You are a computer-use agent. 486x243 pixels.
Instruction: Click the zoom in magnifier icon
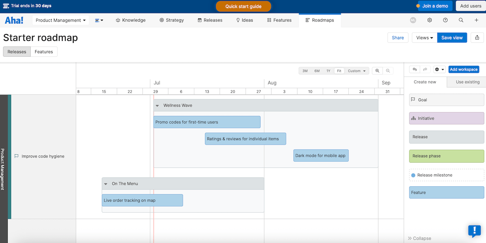click(377, 71)
